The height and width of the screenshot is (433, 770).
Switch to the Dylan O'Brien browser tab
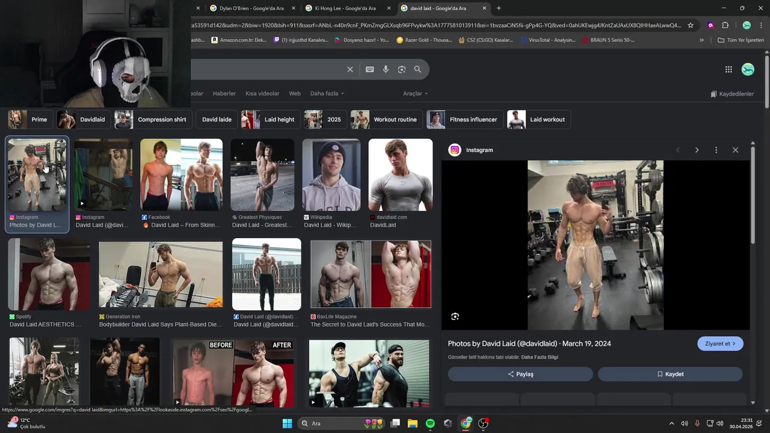tap(251, 8)
